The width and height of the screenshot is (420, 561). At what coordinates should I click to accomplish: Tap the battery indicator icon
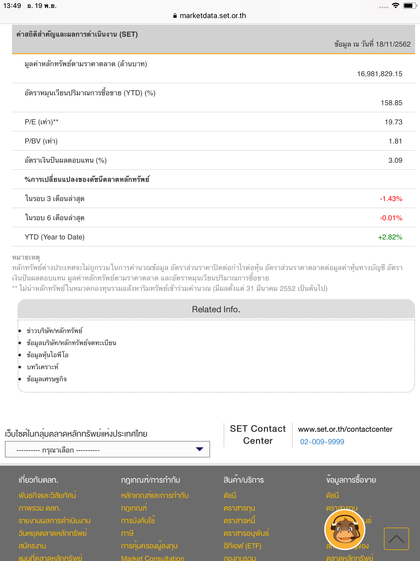click(x=410, y=6)
